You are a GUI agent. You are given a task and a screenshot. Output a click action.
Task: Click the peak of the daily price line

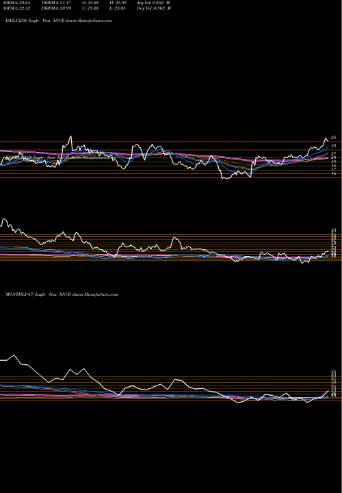coord(71,136)
